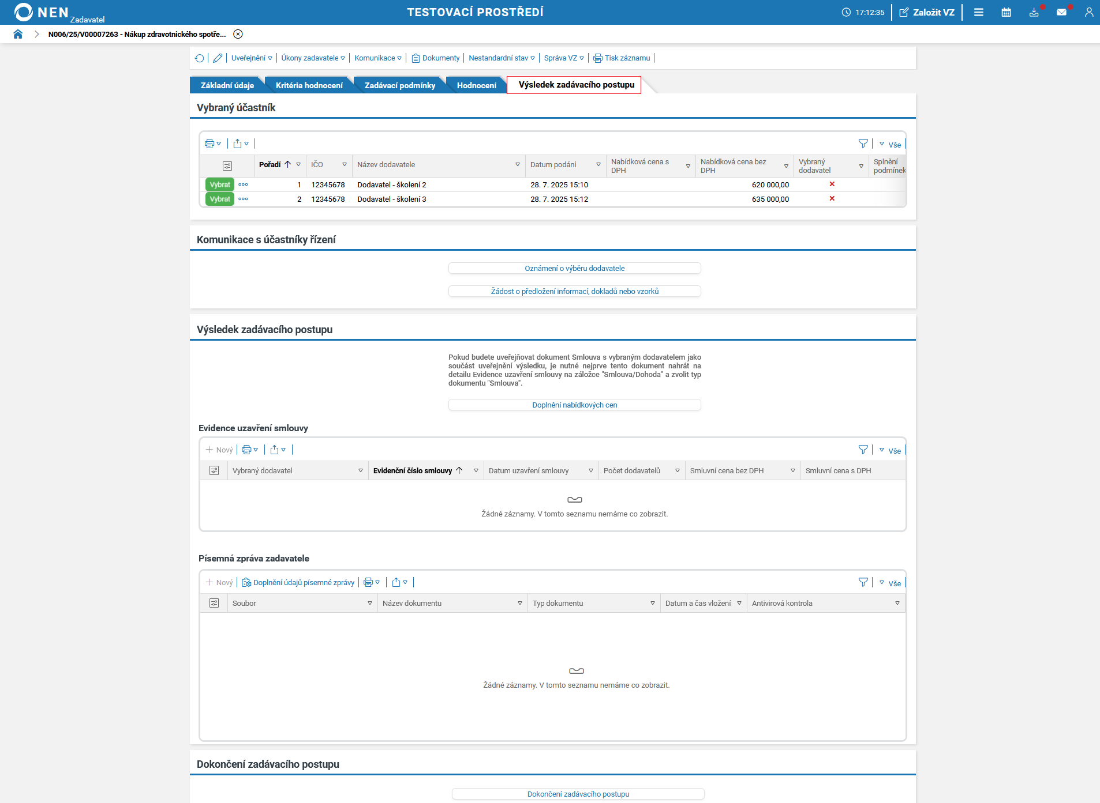Open filter icon in Evidence uzavření smlouvy table
This screenshot has width=1100, height=803.
click(863, 450)
